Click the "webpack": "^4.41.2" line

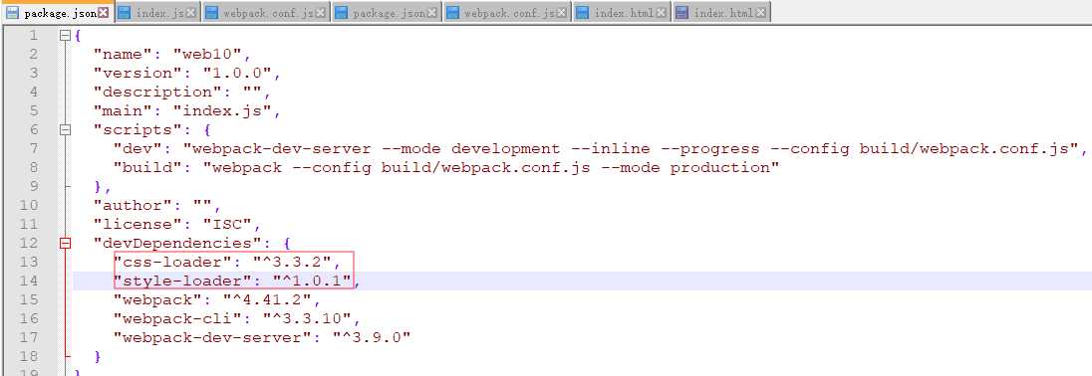[216, 299]
